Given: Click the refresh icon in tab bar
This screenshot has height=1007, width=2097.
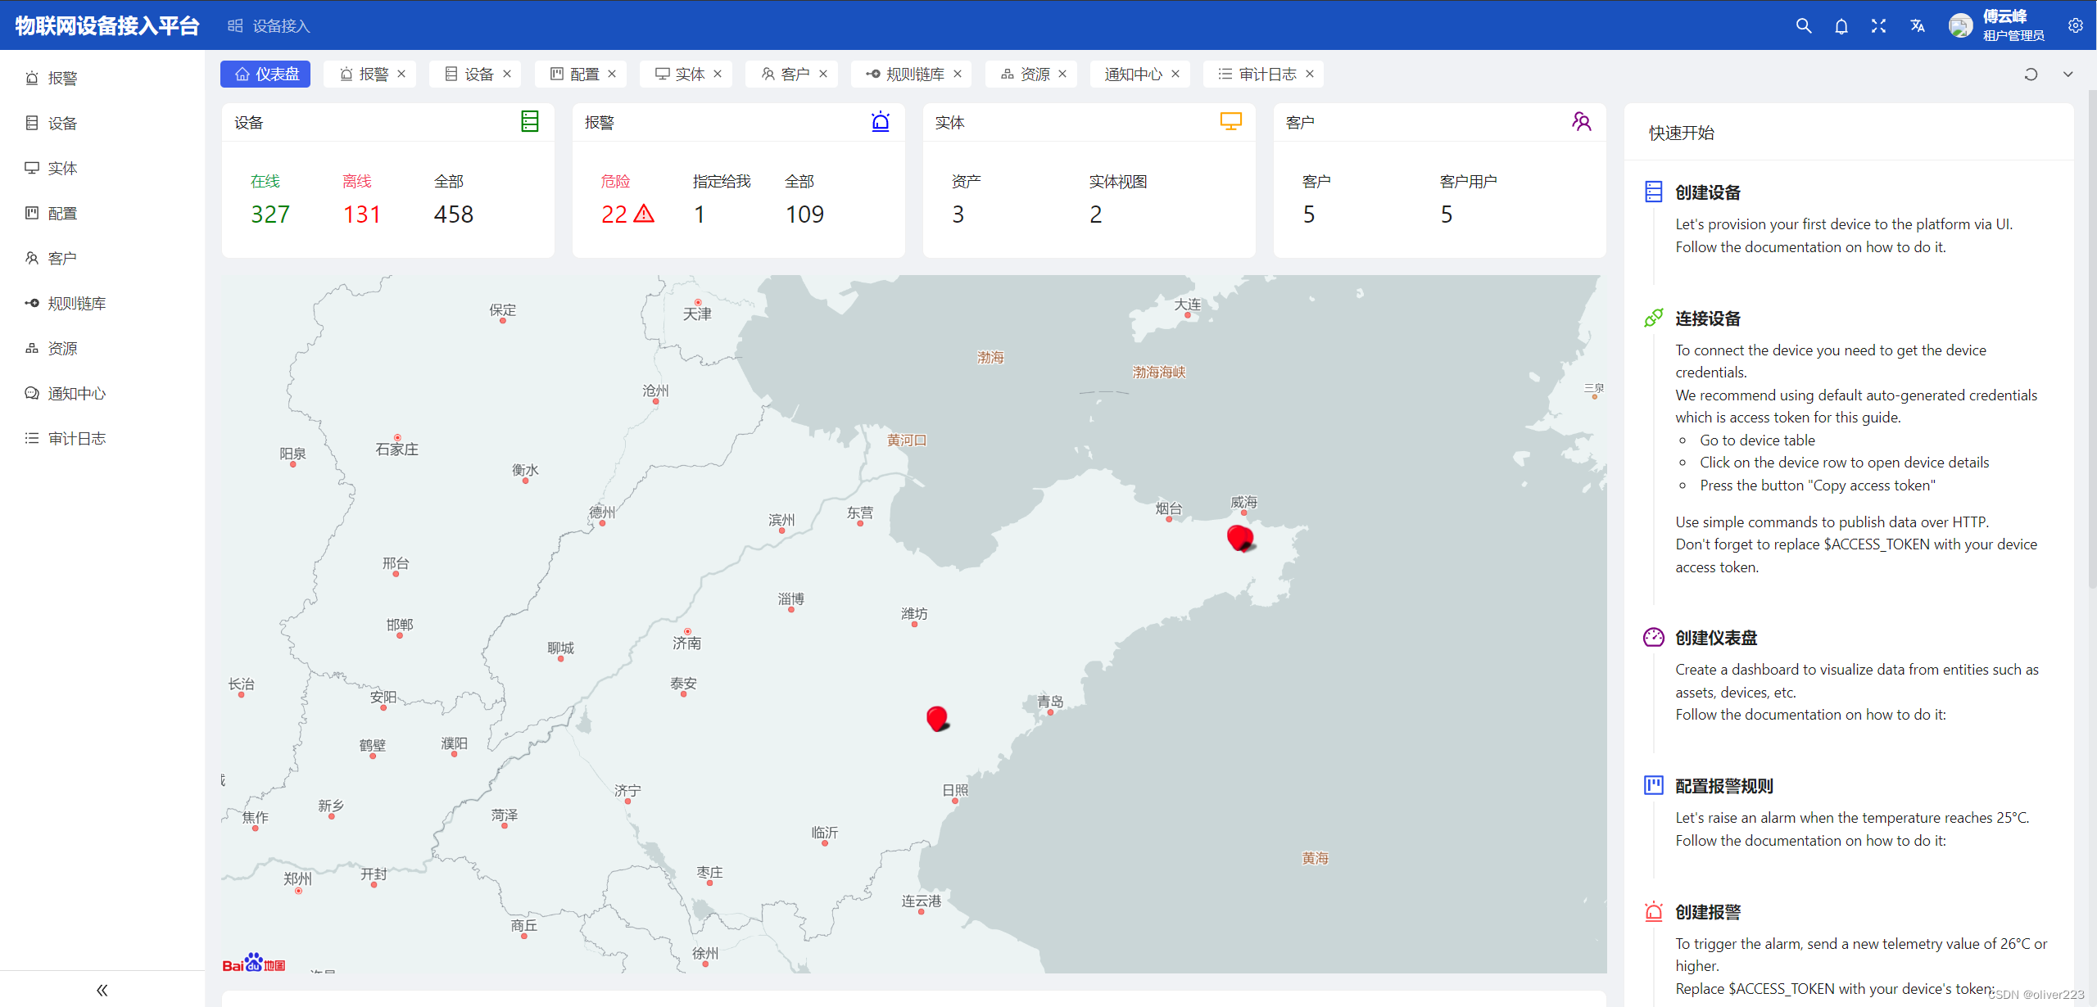Looking at the screenshot, I should tap(2031, 75).
